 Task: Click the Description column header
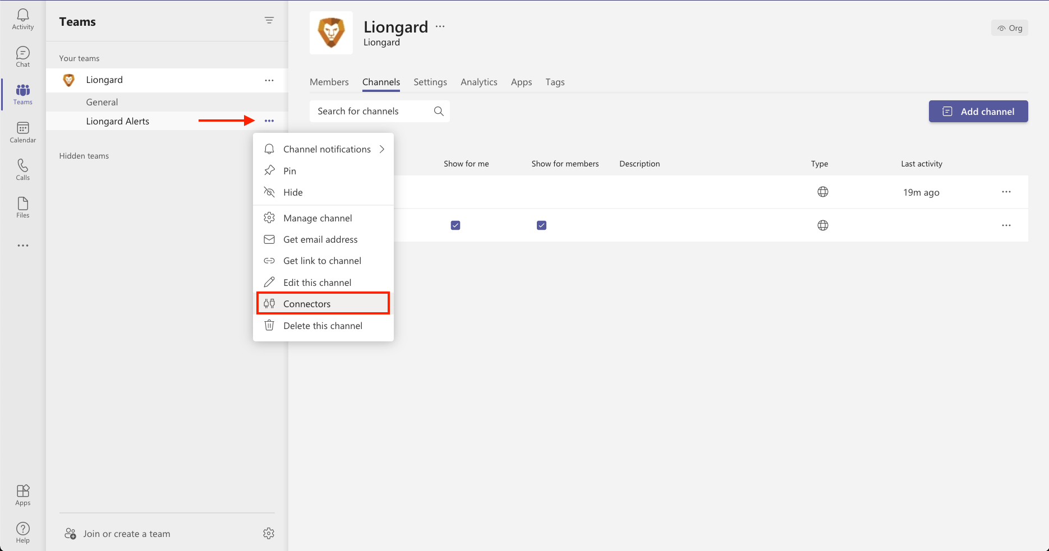pyautogui.click(x=639, y=164)
